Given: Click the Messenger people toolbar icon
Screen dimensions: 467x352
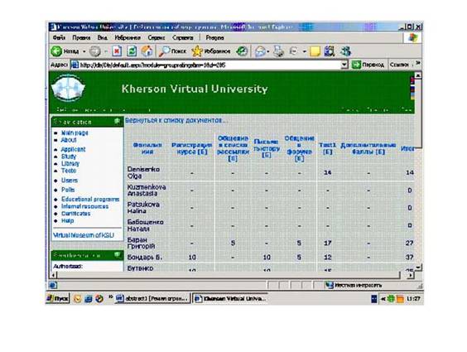Looking at the screenshot, I should (345, 51).
